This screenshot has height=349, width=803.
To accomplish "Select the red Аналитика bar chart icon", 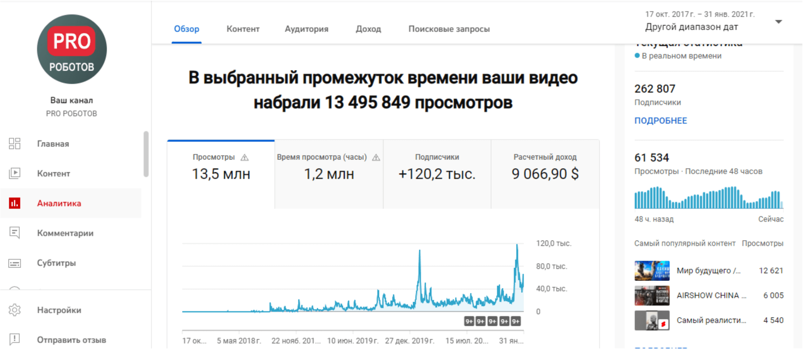I will coord(15,203).
